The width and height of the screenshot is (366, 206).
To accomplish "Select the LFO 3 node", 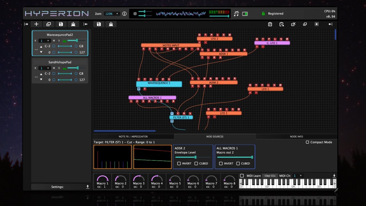I will point(224,113).
